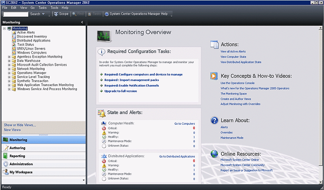Click View all Active Alerts link
324x190 pixels.
(233, 51)
